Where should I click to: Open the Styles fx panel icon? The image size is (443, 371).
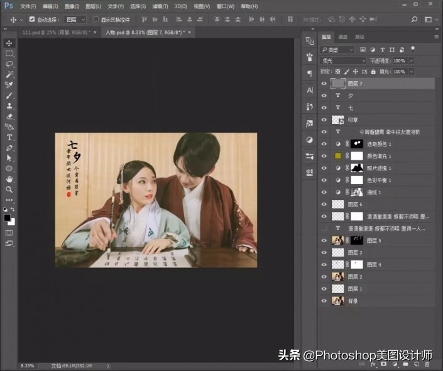(x=310, y=124)
